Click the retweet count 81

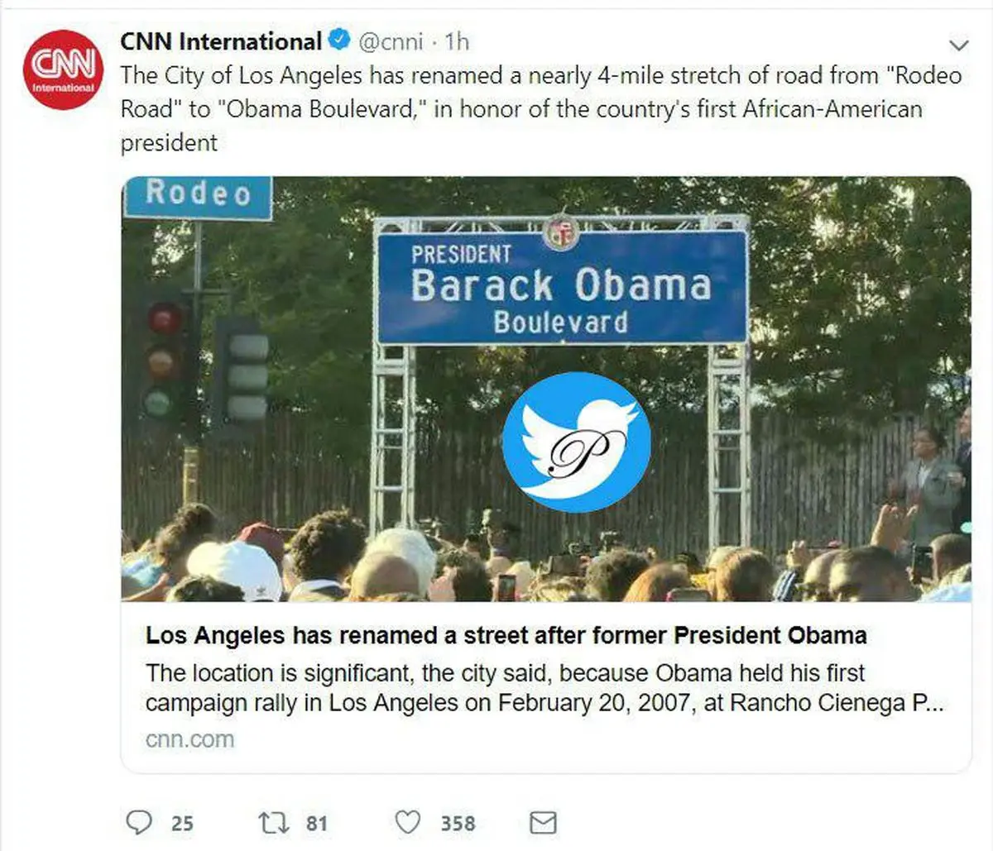317,824
